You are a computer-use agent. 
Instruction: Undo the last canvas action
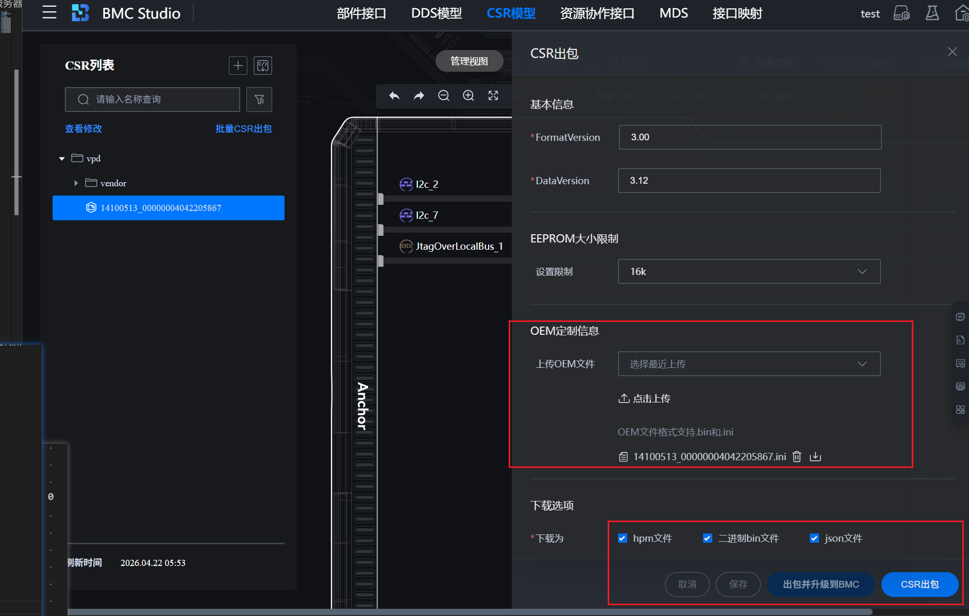[x=394, y=95]
